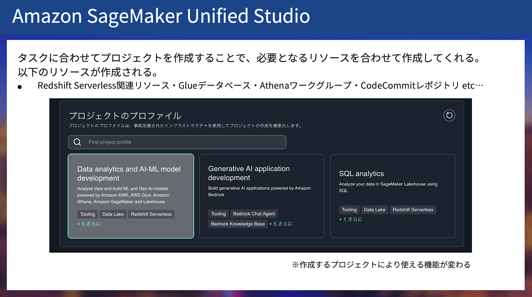The image size is (532, 297).
Task: Click the 'Analyze your data in SageMaker Lakehouse' description
Action: coord(388,187)
